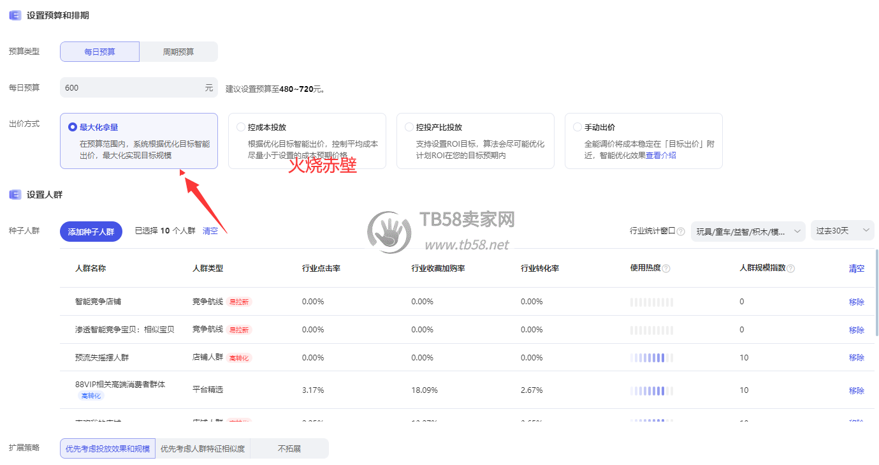This screenshot has width=879, height=465.
Task: Click usage heat bar of 88VIP相关高端消费者群体
Action: tap(651, 390)
